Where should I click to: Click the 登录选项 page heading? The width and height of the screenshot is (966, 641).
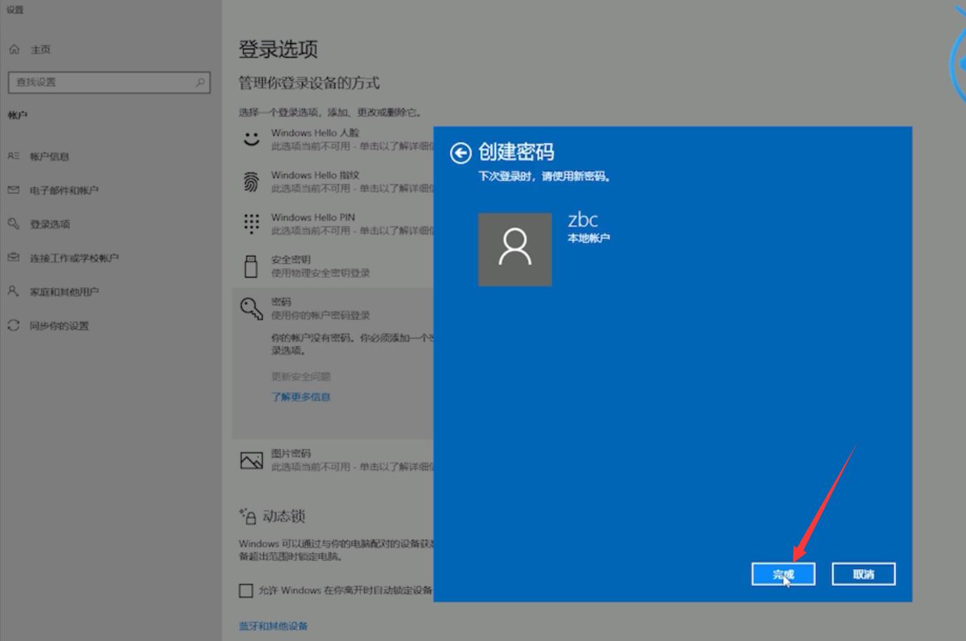tap(278, 49)
